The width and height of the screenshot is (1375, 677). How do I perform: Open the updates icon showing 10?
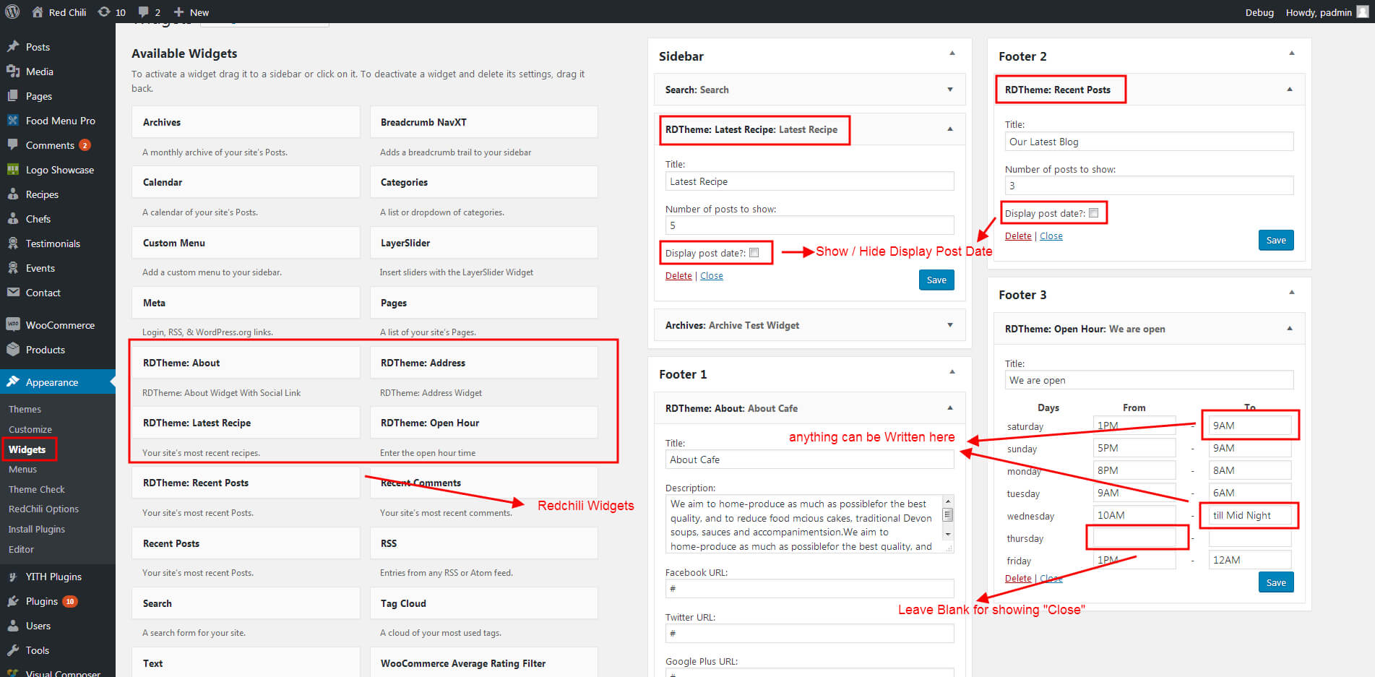[104, 12]
